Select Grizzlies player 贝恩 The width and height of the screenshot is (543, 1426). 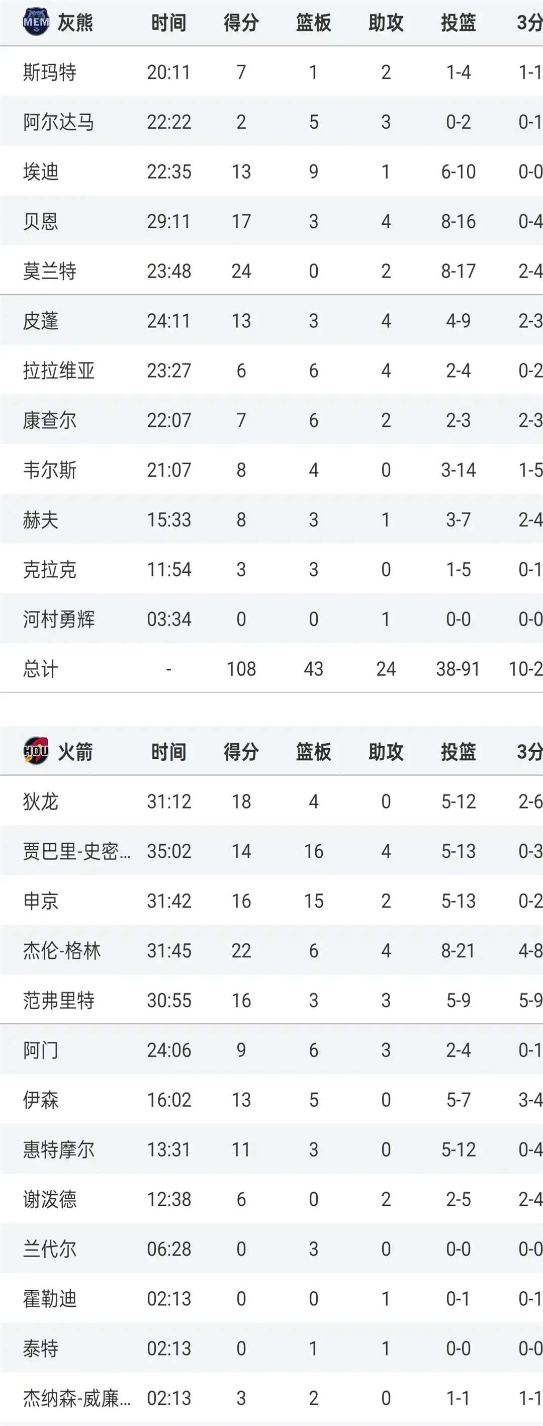tap(40, 221)
